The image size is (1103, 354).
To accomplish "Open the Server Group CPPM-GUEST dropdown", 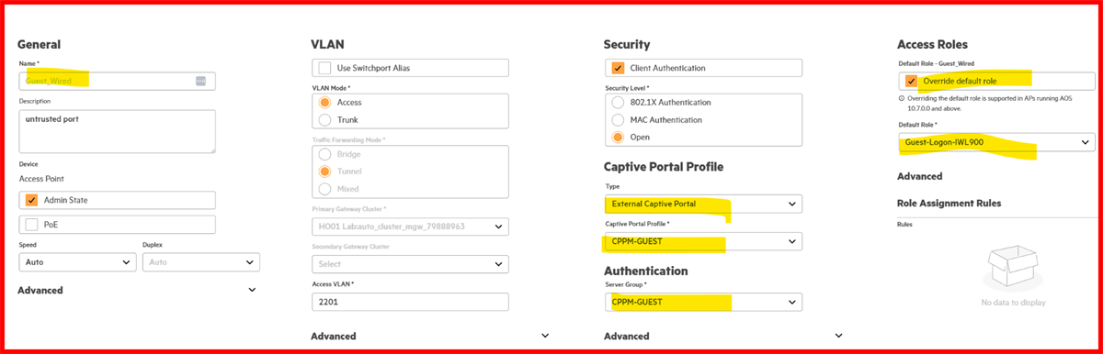I will click(x=703, y=302).
